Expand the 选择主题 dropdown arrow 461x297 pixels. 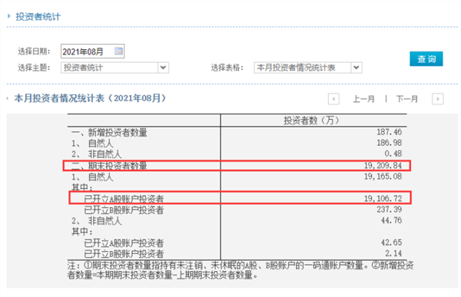pos(163,68)
